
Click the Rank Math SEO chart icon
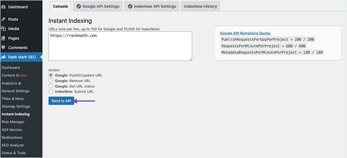click(3, 57)
